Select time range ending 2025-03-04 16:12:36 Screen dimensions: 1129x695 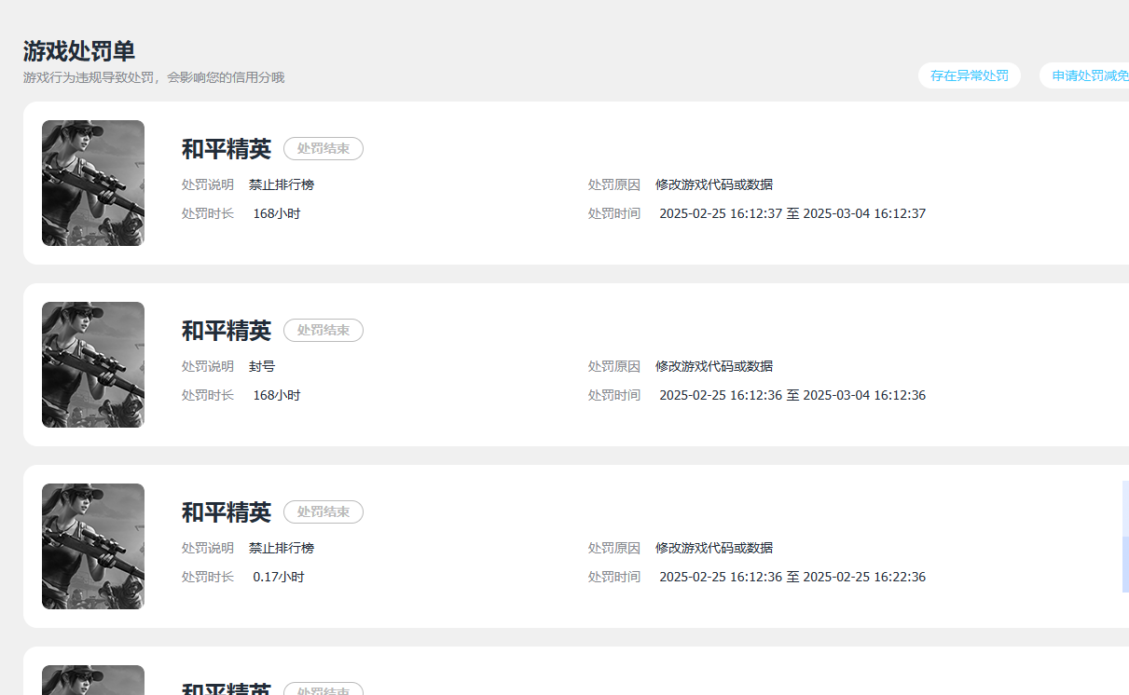tap(792, 395)
